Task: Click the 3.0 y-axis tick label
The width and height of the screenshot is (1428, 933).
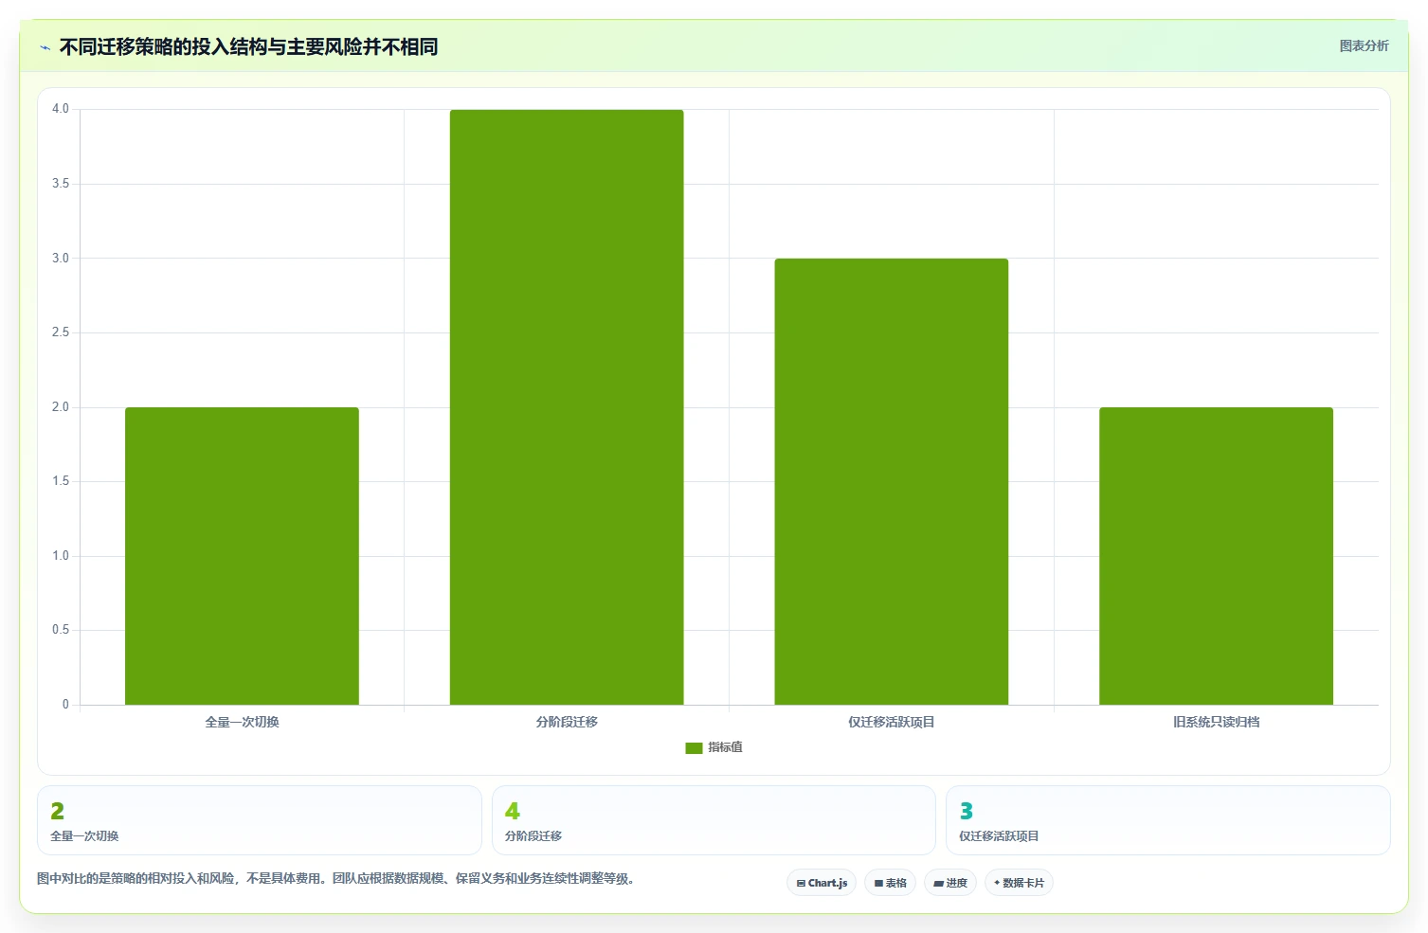Action: point(61,259)
